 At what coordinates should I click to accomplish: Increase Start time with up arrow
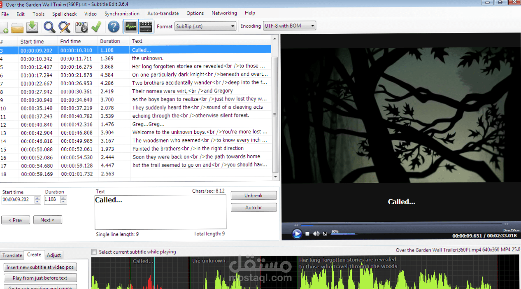click(37, 198)
